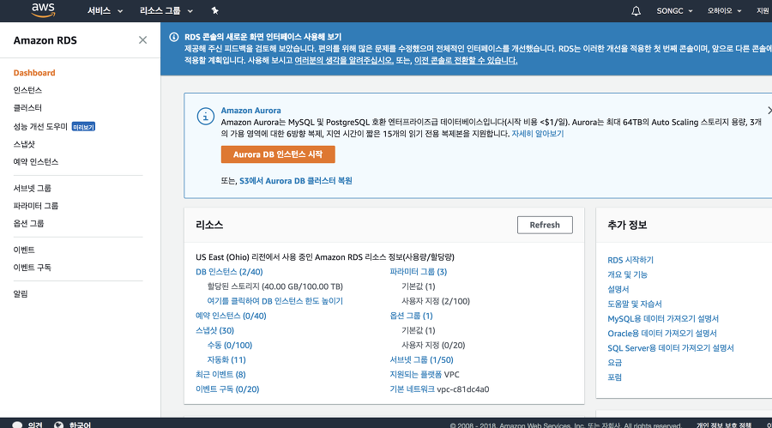Viewport: 772px width, 428px height.
Task: Click 지원되는 플랫폼 link
Action: [416, 374]
